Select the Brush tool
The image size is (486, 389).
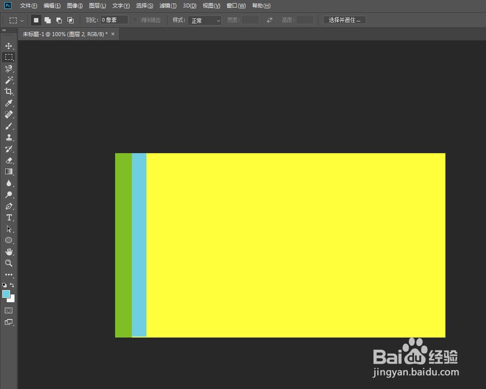(9, 126)
